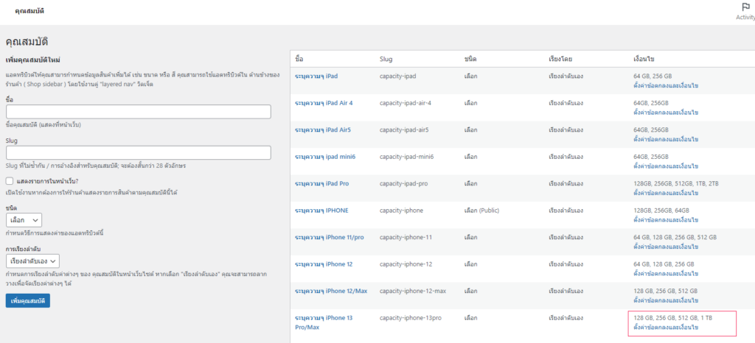Click the คุณสมบัติ title in top bar
Screen dimensions: 755x343
pyautogui.click(x=29, y=13)
